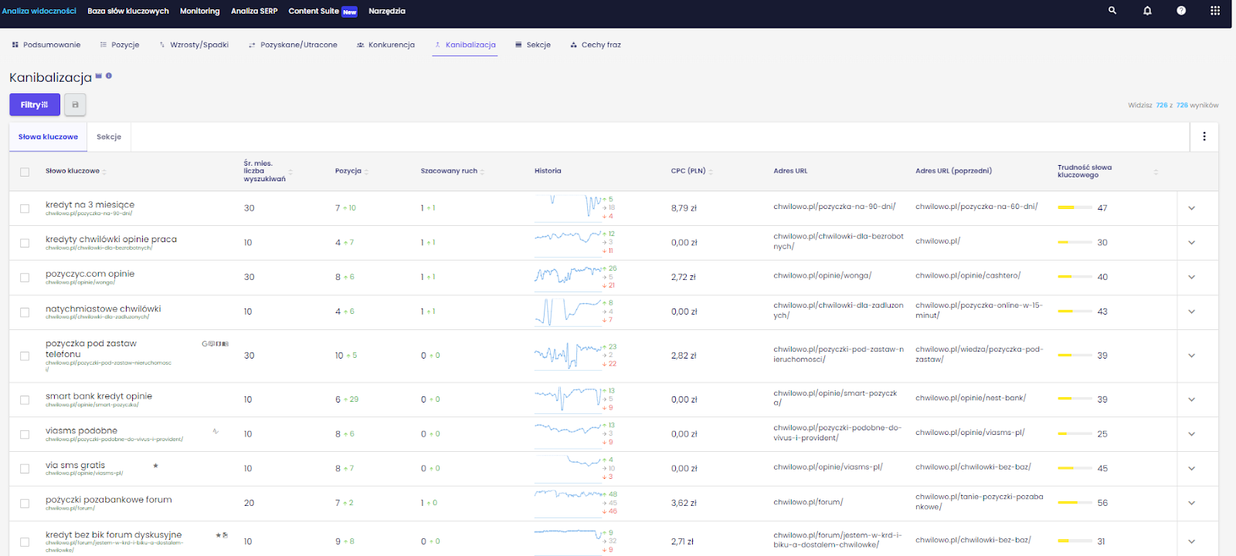The width and height of the screenshot is (1236, 556).
Task: Expand the smart bank kredyt opinie row
Action: pyautogui.click(x=1191, y=399)
